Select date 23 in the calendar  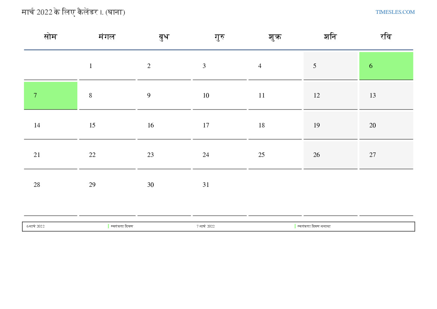point(164,155)
